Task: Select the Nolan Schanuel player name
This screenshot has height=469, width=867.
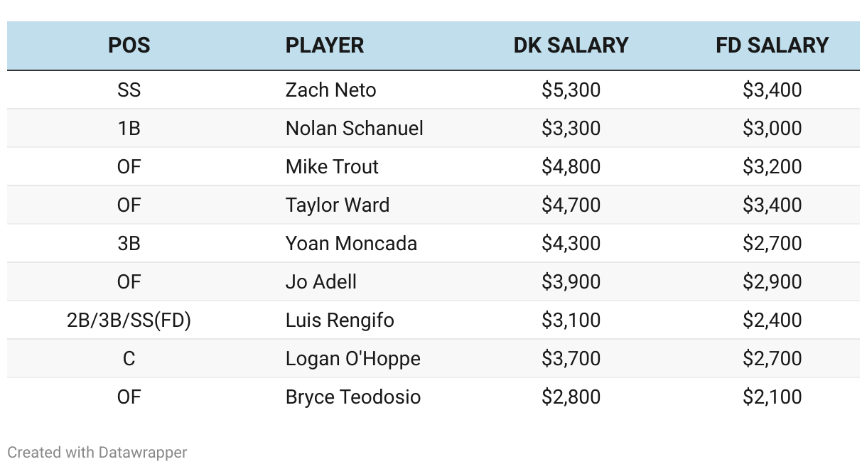Action: [355, 129]
